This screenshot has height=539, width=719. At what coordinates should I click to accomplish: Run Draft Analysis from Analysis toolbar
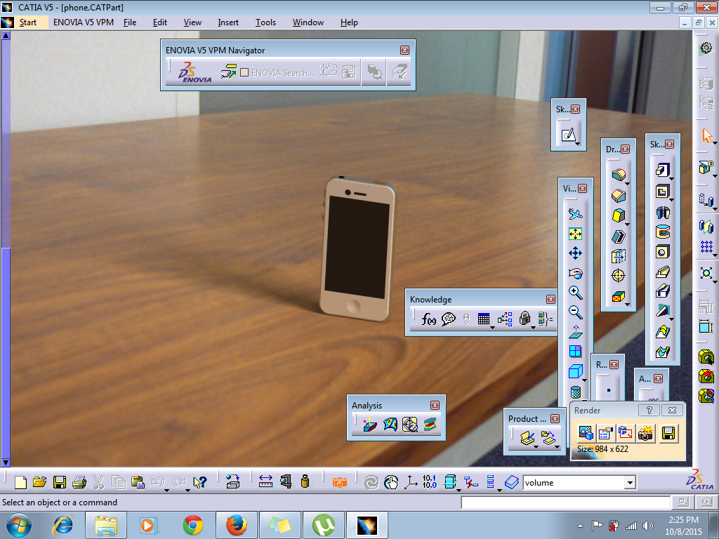[x=369, y=425]
